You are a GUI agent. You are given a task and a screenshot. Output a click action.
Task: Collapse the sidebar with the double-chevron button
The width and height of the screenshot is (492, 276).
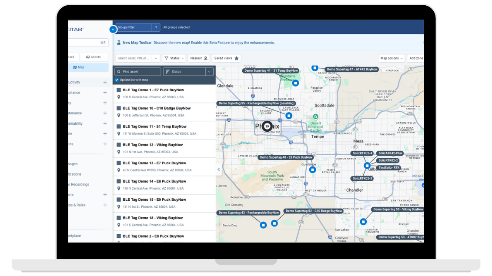click(113, 30)
